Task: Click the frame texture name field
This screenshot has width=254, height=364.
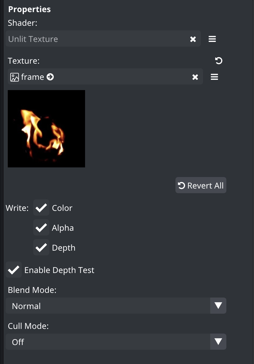Action: tap(105, 77)
